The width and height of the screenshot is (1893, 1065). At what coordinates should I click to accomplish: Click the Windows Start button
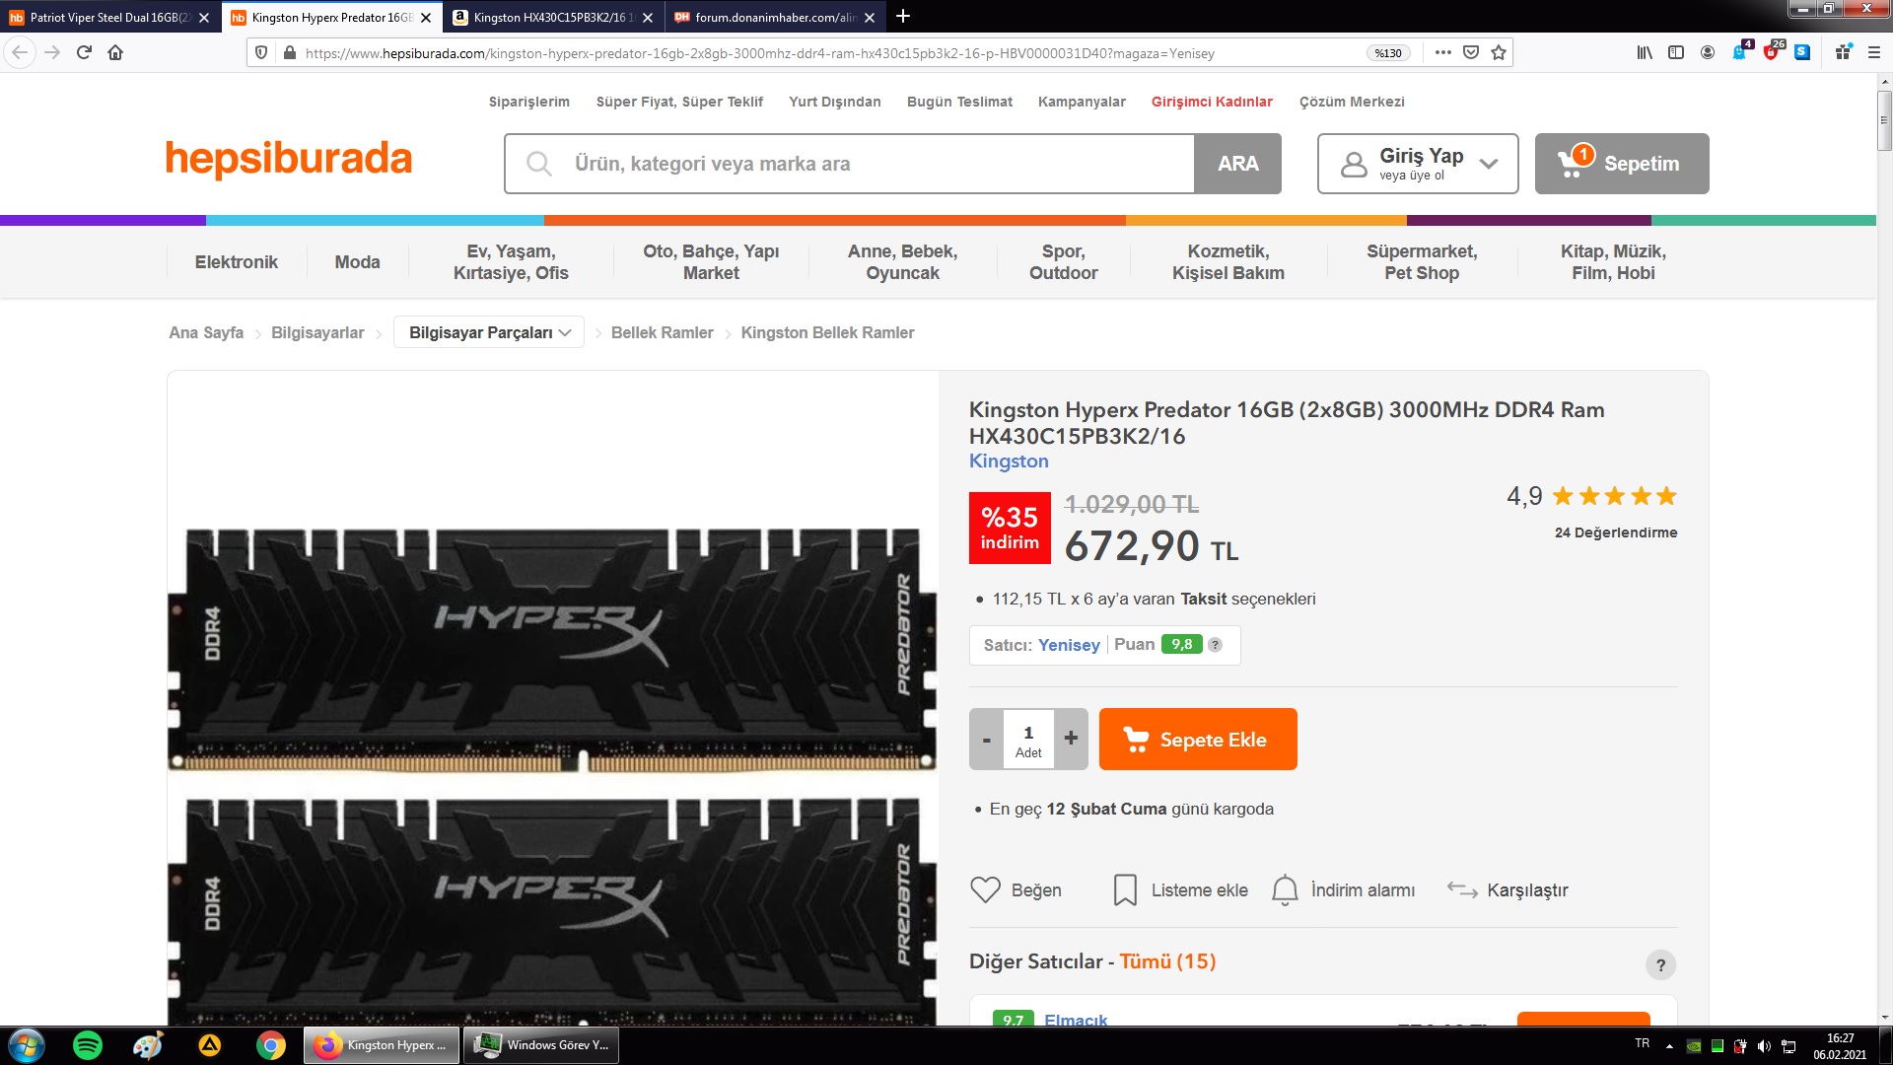[x=27, y=1045]
